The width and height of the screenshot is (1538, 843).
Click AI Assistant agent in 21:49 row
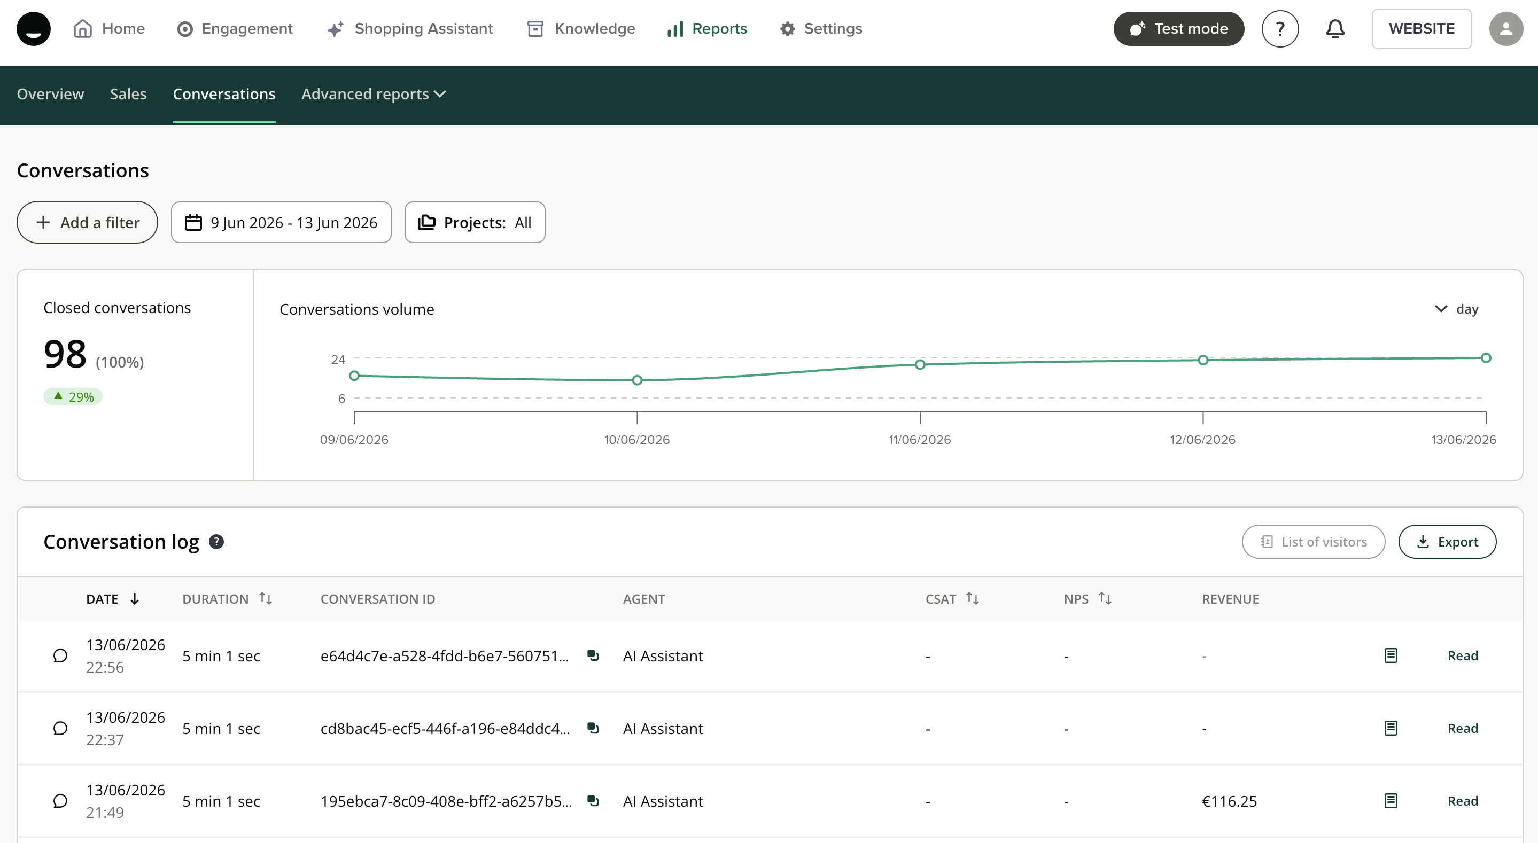pyautogui.click(x=663, y=801)
